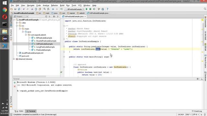Click the Save All toolbar icon

tap(15, 9)
